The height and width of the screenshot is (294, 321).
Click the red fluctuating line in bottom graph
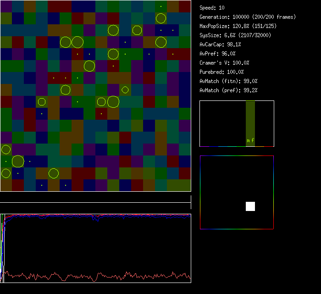click(92, 277)
